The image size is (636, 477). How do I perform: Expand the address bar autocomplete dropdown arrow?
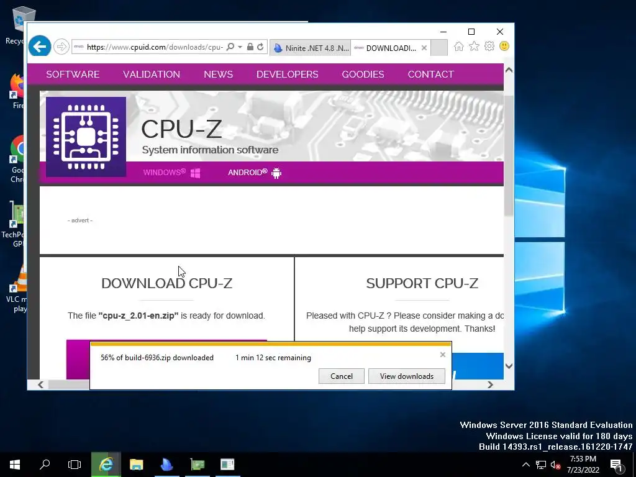(x=240, y=47)
